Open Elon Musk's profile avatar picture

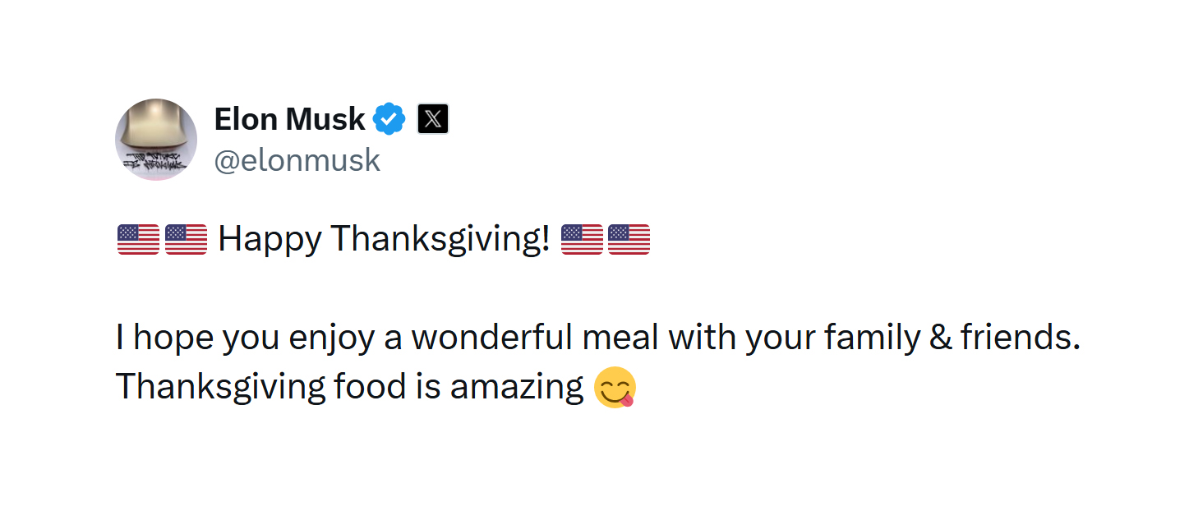(x=155, y=139)
